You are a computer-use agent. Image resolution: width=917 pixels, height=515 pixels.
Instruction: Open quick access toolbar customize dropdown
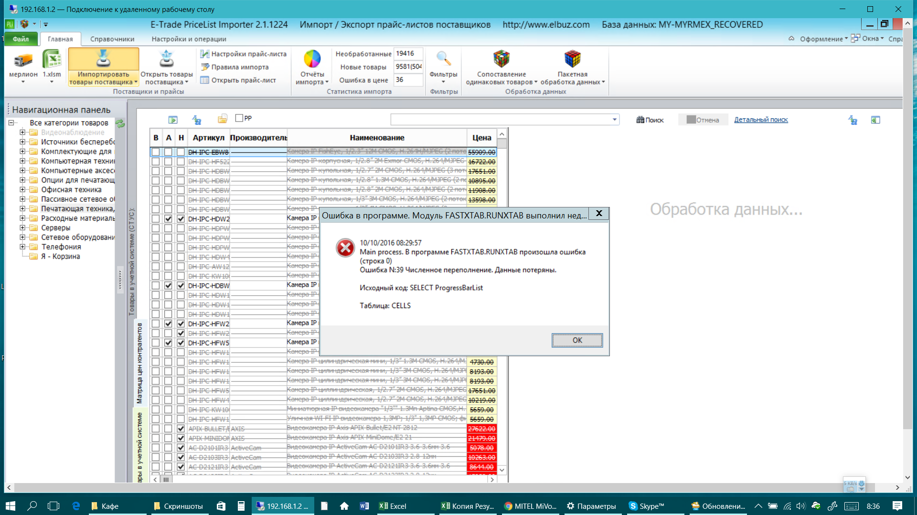46,24
